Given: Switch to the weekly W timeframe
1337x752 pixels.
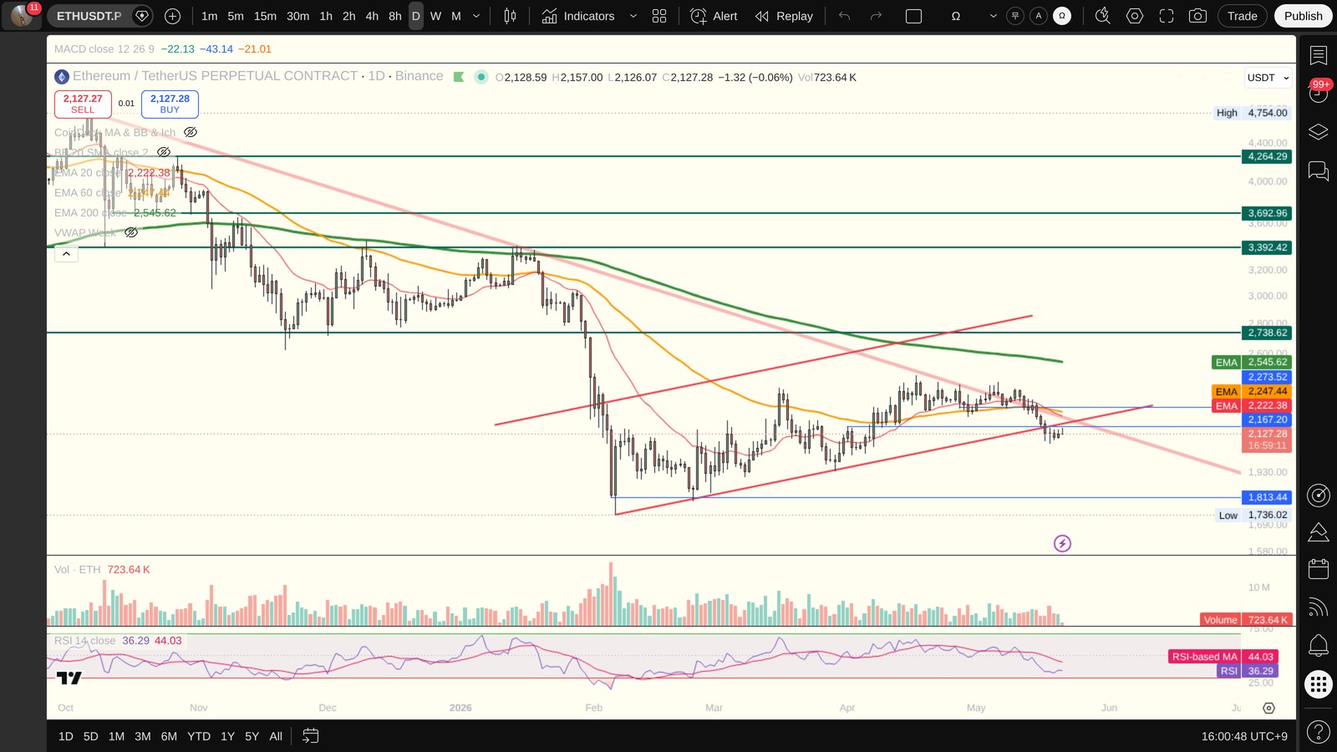Looking at the screenshot, I should (435, 16).
